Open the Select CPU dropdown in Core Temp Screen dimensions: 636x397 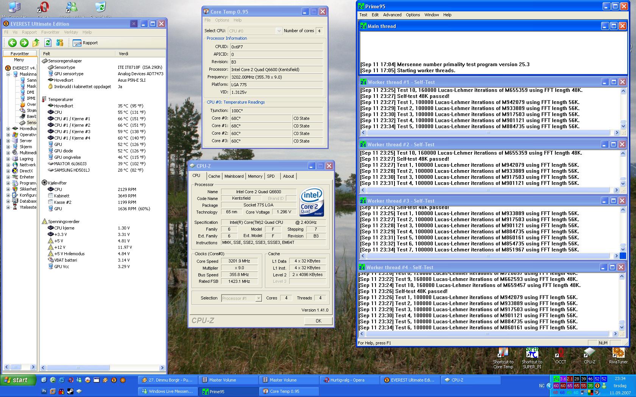[279, 31]
